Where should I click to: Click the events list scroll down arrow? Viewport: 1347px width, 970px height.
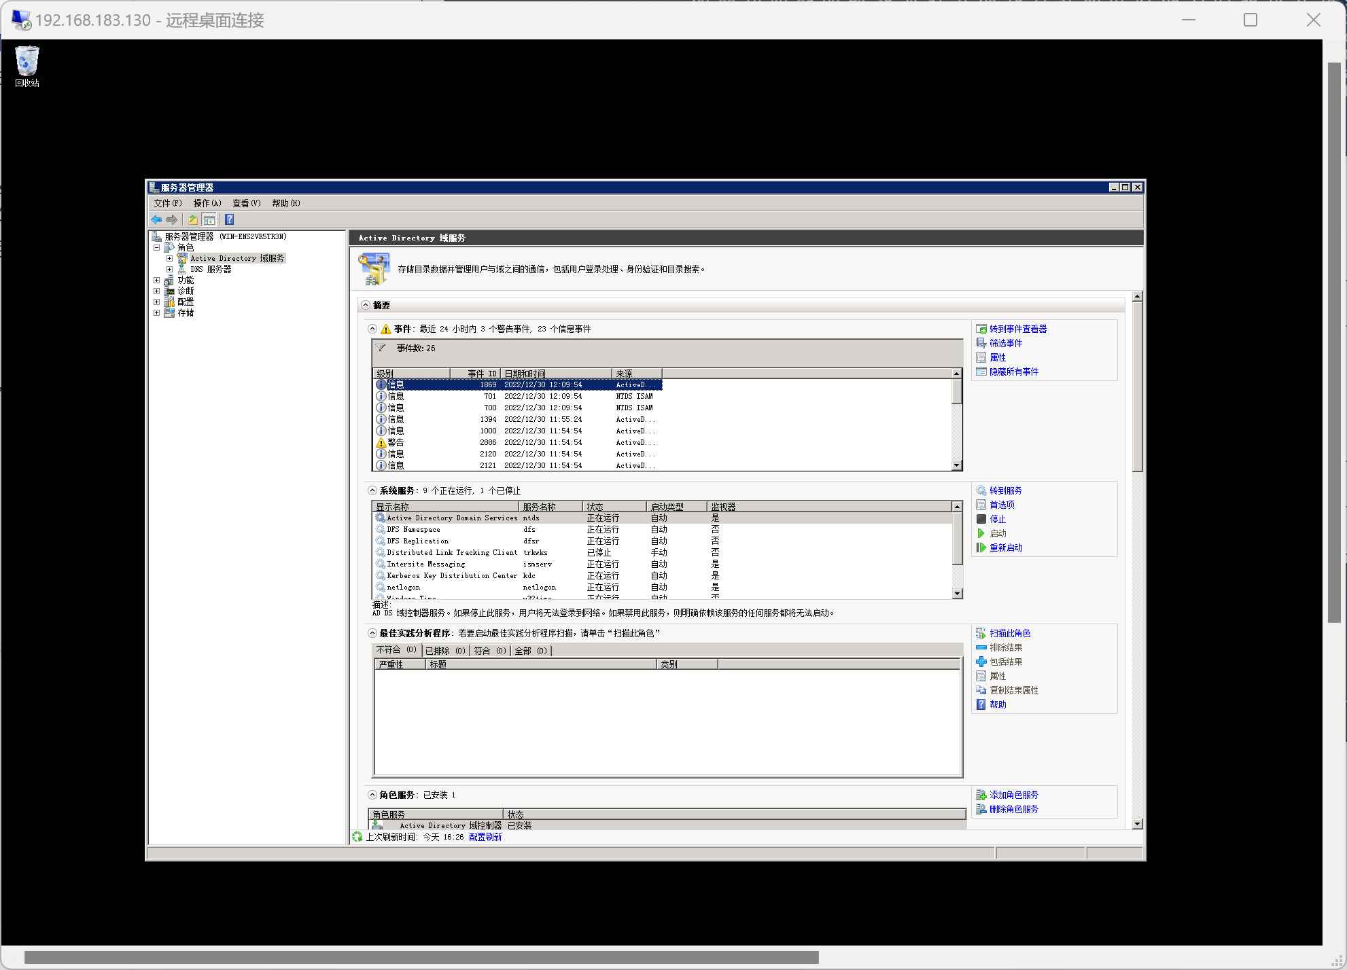point(957,465)
